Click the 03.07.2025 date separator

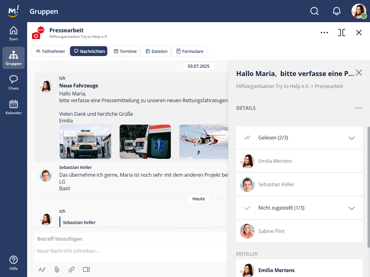pos(198,66)
